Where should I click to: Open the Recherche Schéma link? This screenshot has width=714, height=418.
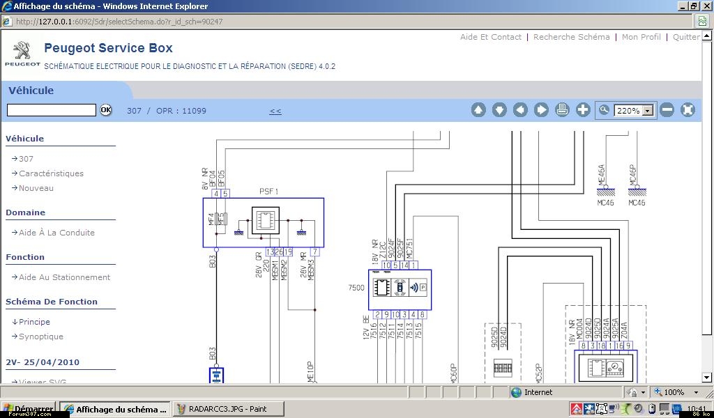572,37
